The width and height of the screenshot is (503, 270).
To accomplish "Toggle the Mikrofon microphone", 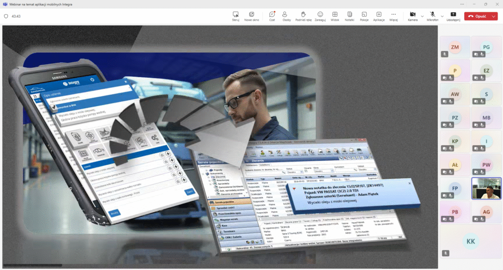I will click(x=432, y=16).
